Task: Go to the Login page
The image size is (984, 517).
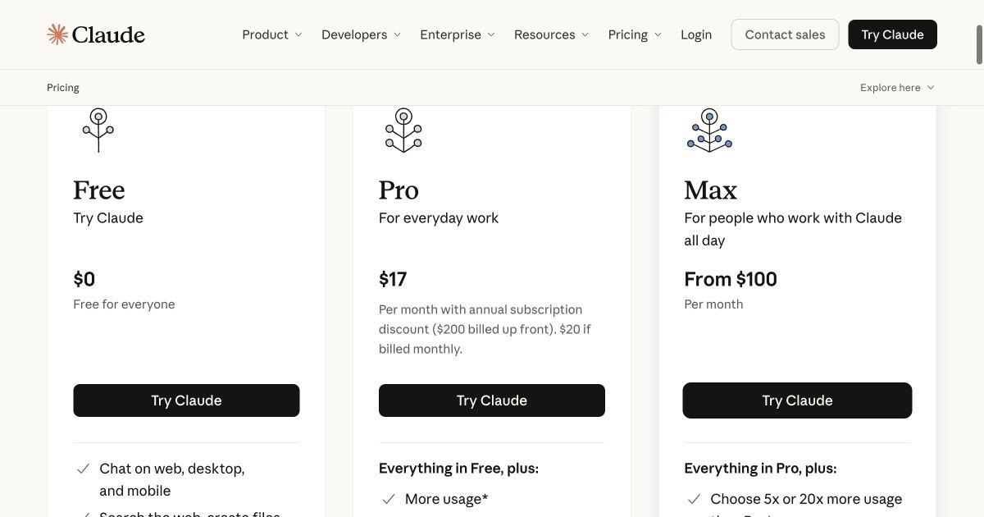Action: pyautogui.click(x=696, y=34)
